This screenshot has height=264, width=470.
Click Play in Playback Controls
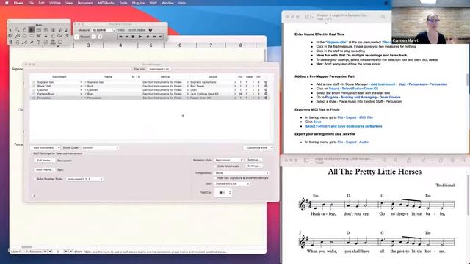point(140,37)
